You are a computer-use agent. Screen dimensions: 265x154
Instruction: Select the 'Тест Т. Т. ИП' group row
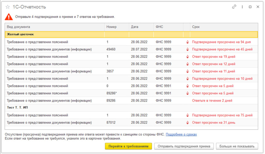click(131, 108)
